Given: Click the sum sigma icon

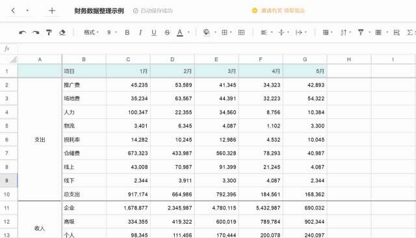Looking at the screenshot, I should (410, 33).
